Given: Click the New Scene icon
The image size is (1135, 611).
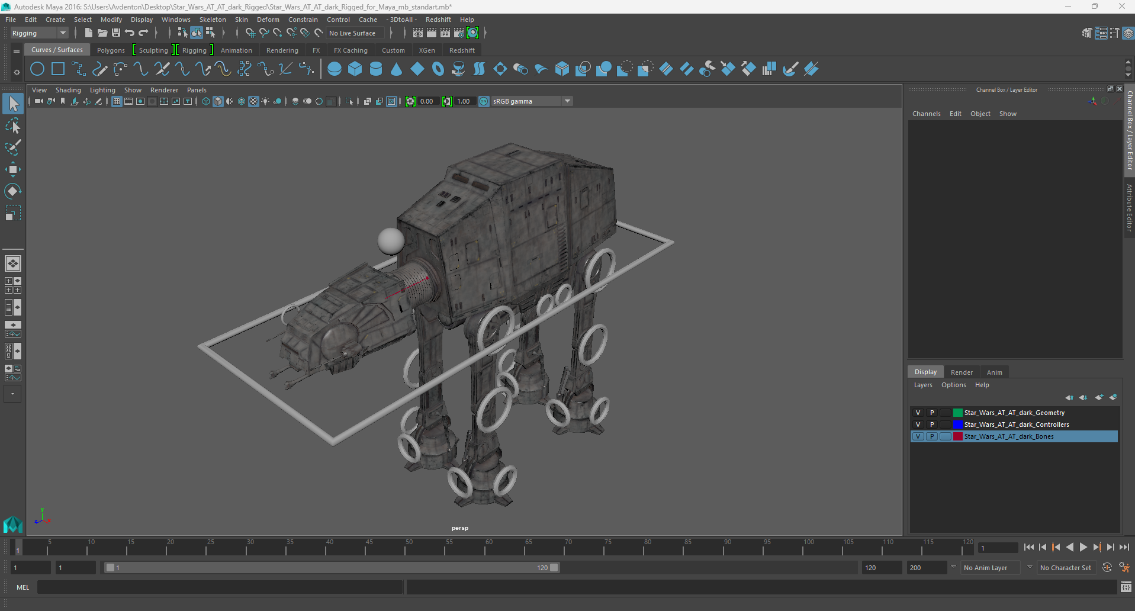Looking at the screenshot, I should click(88, 33).
